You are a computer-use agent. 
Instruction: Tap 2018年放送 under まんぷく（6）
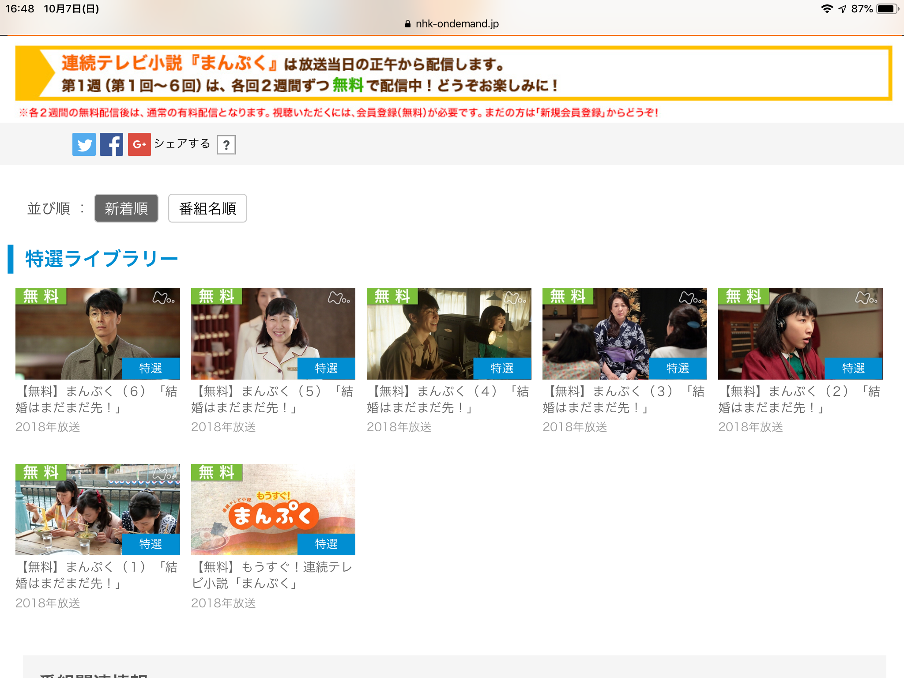(48, 427)
